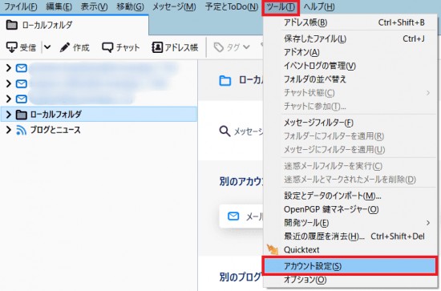
Task: Click the message search magnifier icon
Action: (x=225, y=131)
